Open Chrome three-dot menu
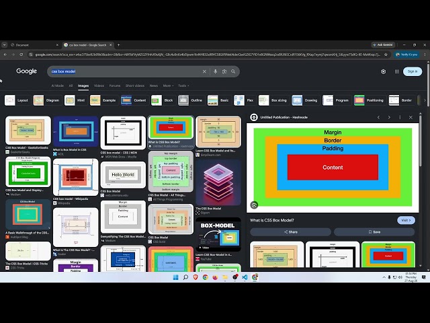Screen dimensions: 430x323 click(425, 55)
